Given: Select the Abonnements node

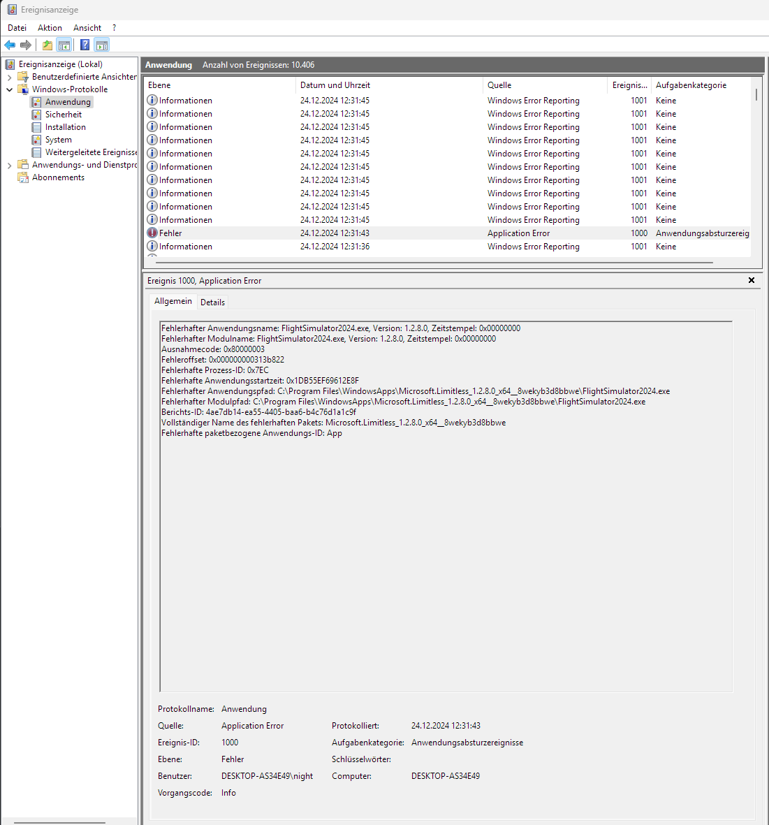Looking at the screenshot, I should [x=57, y=177].
